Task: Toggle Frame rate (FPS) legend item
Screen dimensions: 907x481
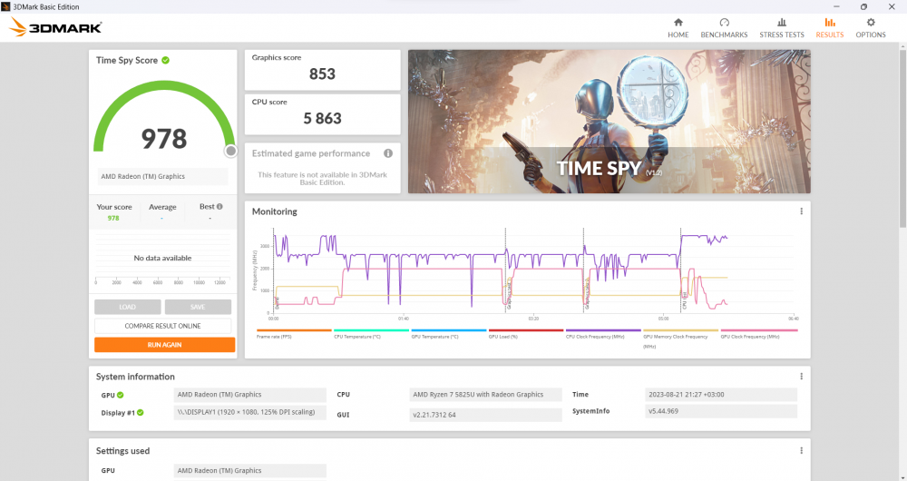Action: (294, 334)
